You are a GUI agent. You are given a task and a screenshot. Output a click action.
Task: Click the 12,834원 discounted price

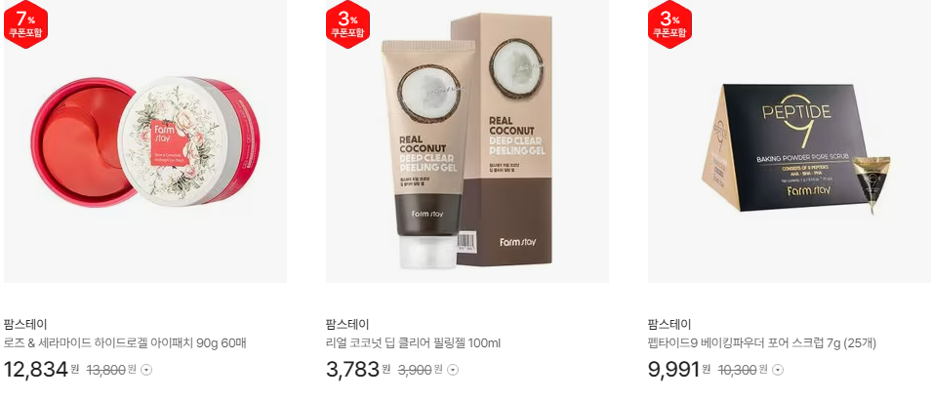click(x=42, y=369)
